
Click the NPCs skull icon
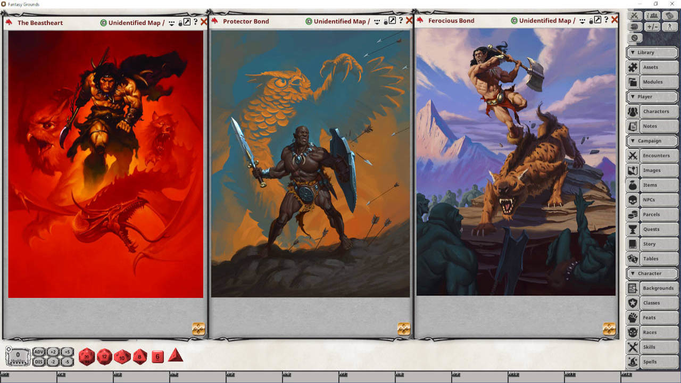[633, 200]
